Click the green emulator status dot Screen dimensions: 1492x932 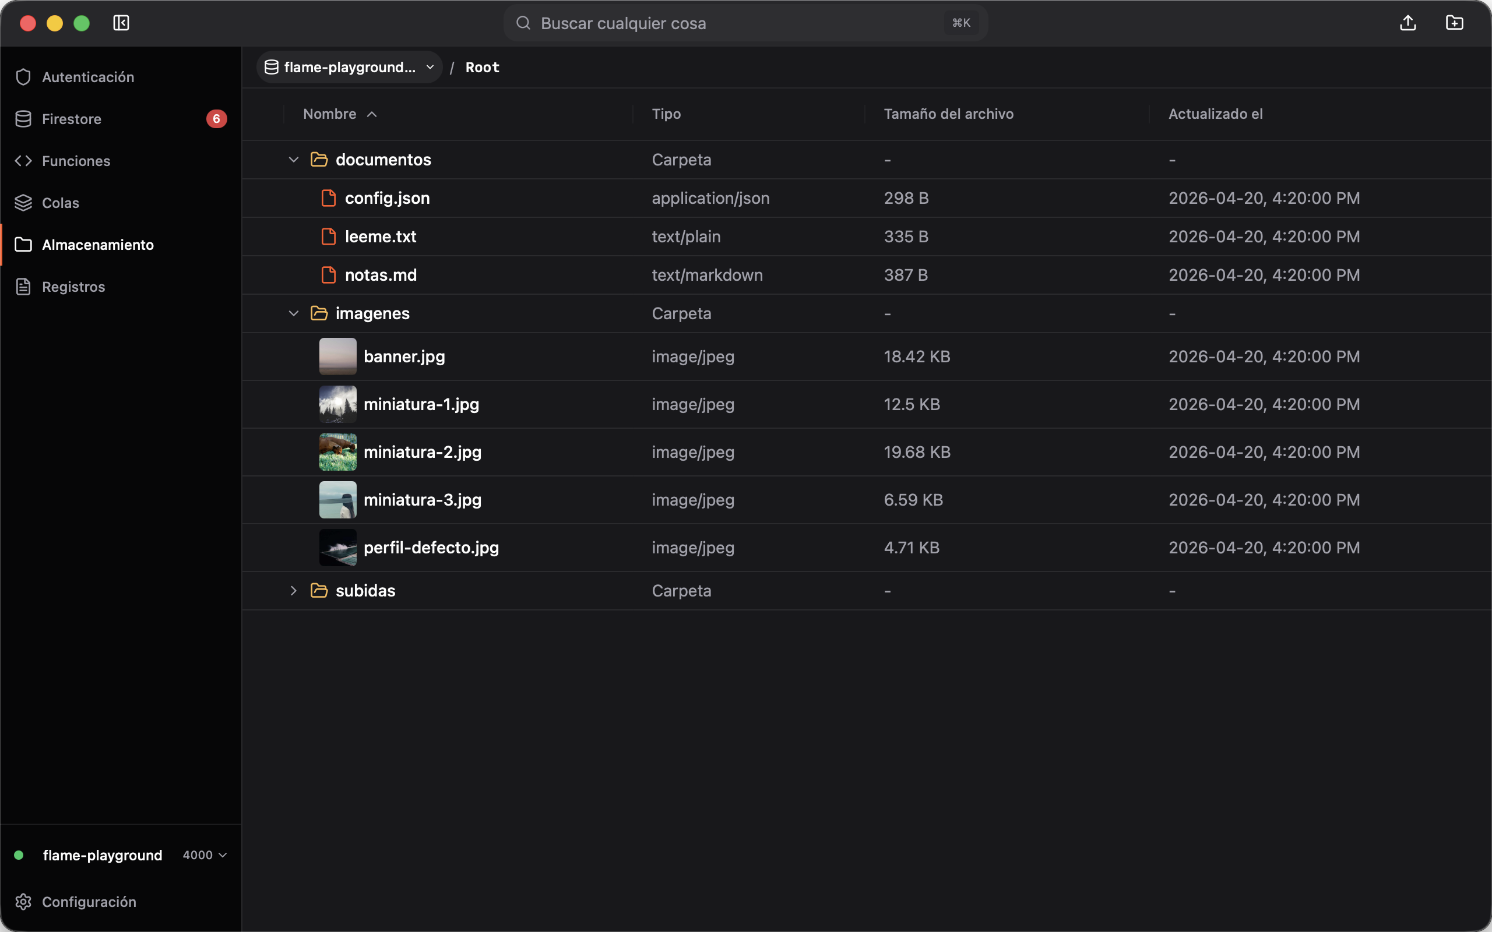pos(19,855)
